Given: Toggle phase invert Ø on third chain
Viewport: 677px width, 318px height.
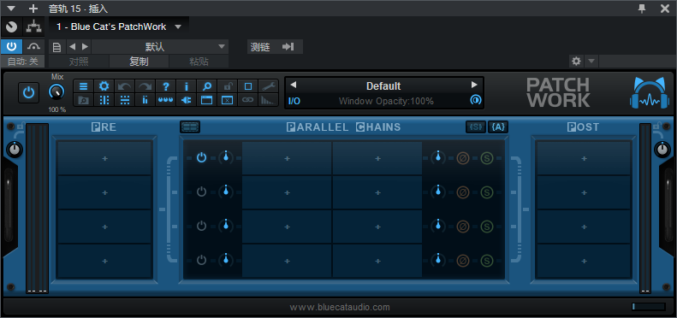Looking at the screenshot, I should pos(463,226).
